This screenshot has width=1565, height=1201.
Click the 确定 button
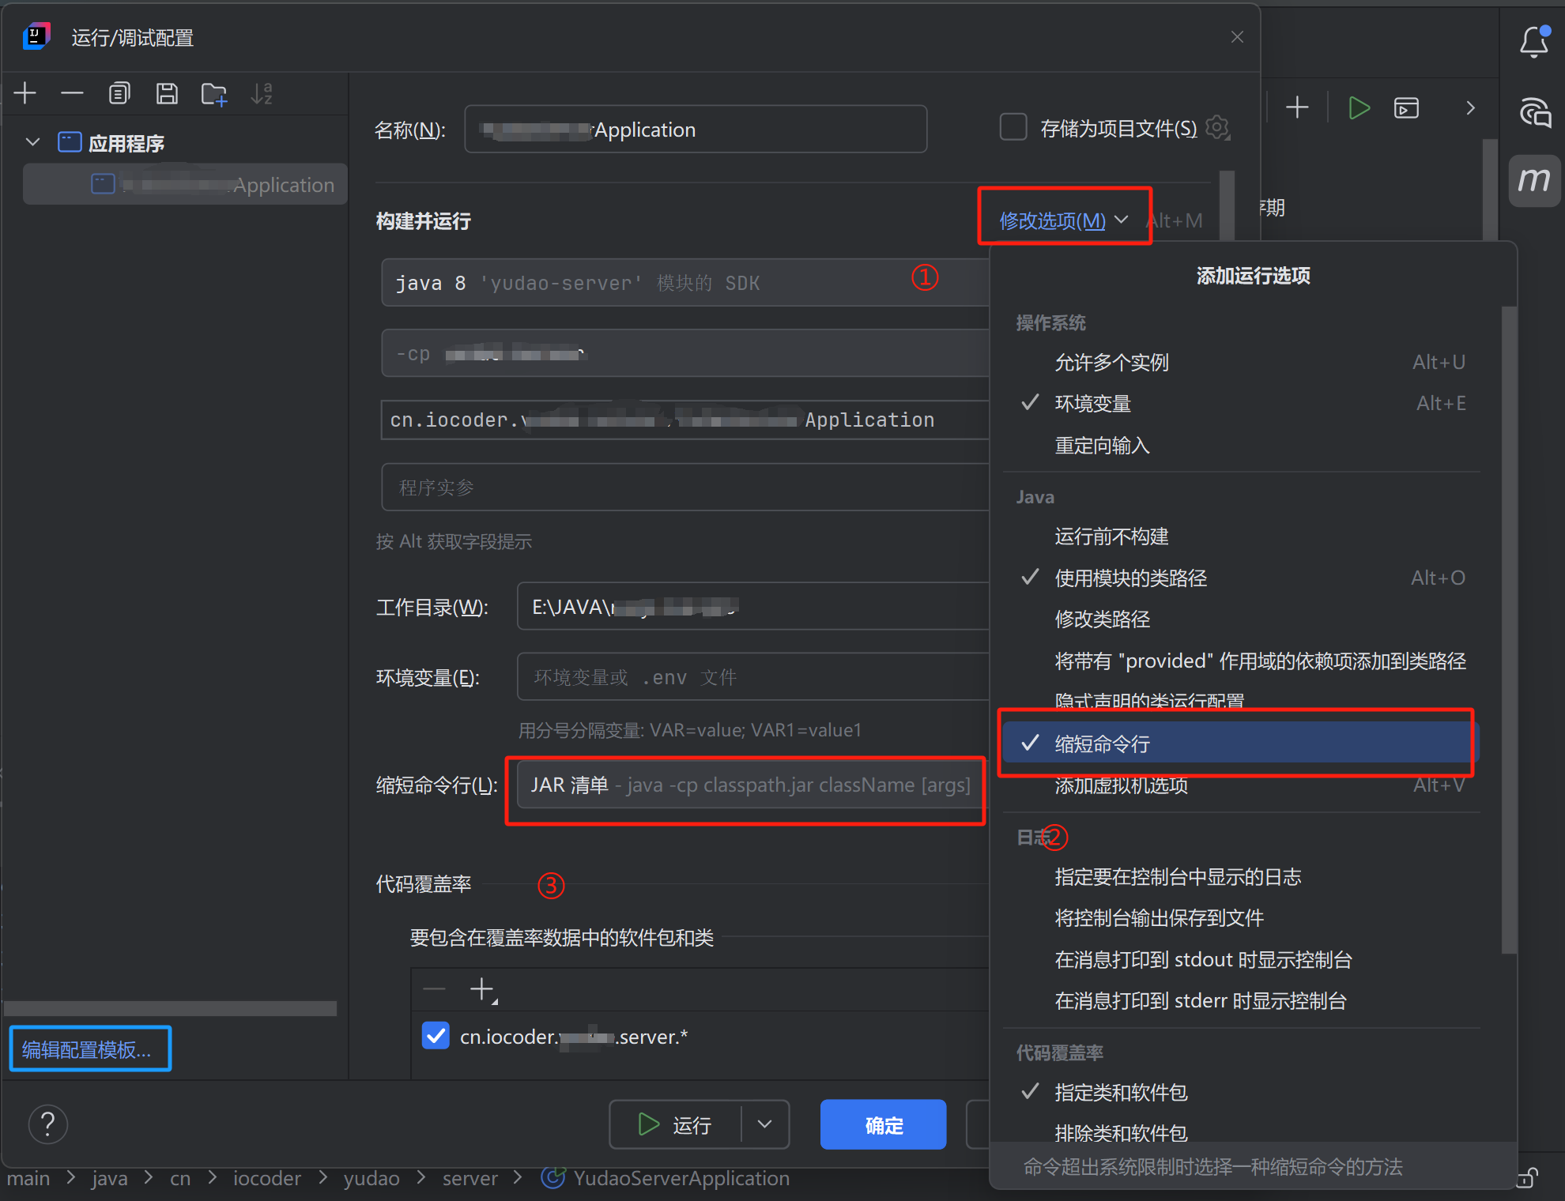point(883,1124)
